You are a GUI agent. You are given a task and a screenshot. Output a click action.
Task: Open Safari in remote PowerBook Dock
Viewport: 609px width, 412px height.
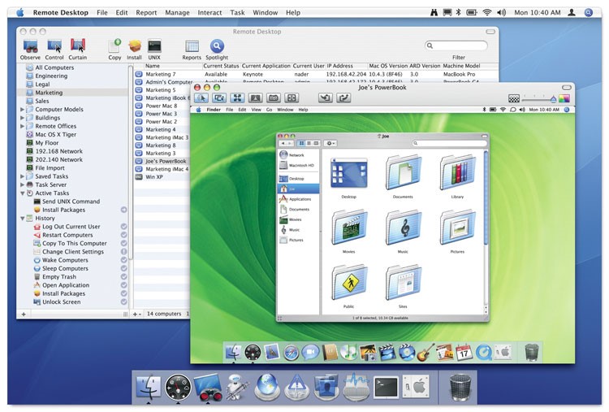coord(292,352)
